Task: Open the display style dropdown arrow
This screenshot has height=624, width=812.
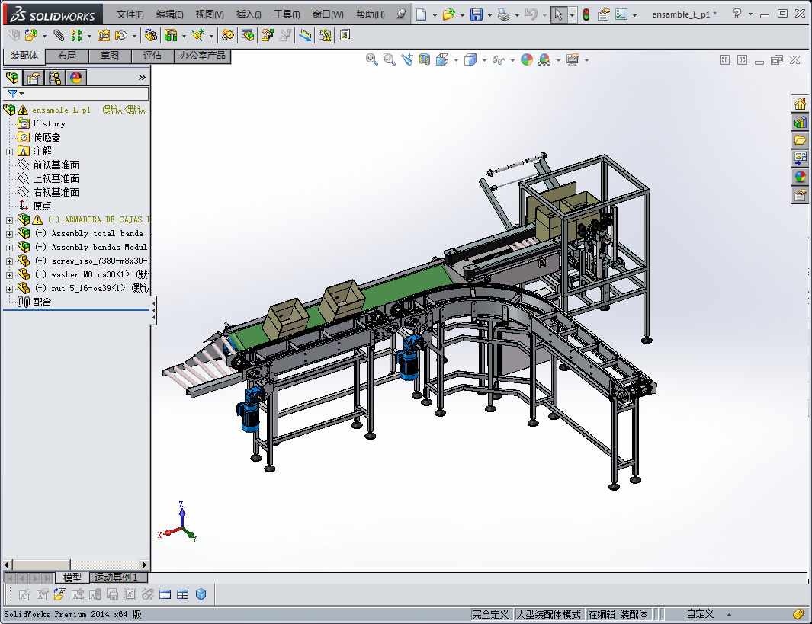Action: tap(483, 60)
